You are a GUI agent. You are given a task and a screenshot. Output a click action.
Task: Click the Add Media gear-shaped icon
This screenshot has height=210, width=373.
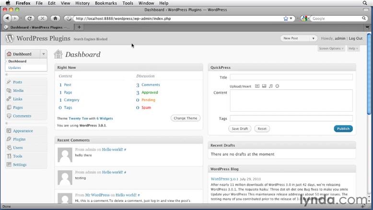[277, 86]
